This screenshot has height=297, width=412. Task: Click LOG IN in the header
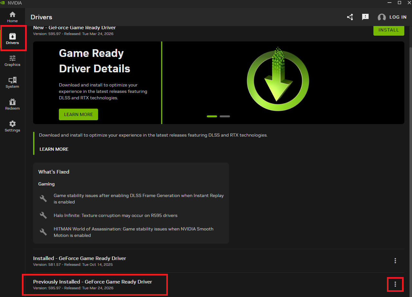click(398, 17)
